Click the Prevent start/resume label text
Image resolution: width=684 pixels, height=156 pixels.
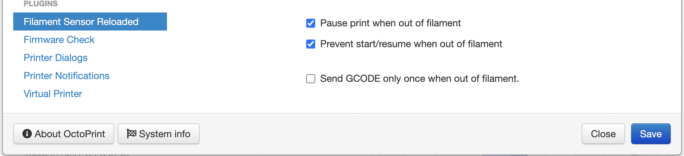pos(411,44)
